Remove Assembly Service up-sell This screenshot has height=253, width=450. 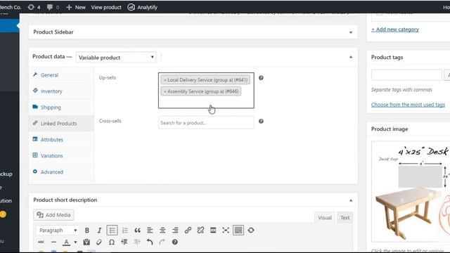[165, 91]
